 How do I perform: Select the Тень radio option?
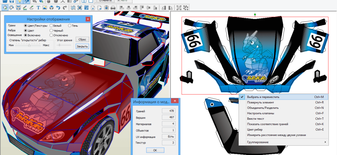click(x=70, y=26)
